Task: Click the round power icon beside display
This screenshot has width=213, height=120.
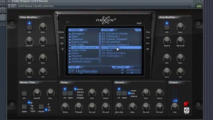Action: pyautogui.click(x=67, y=22)
